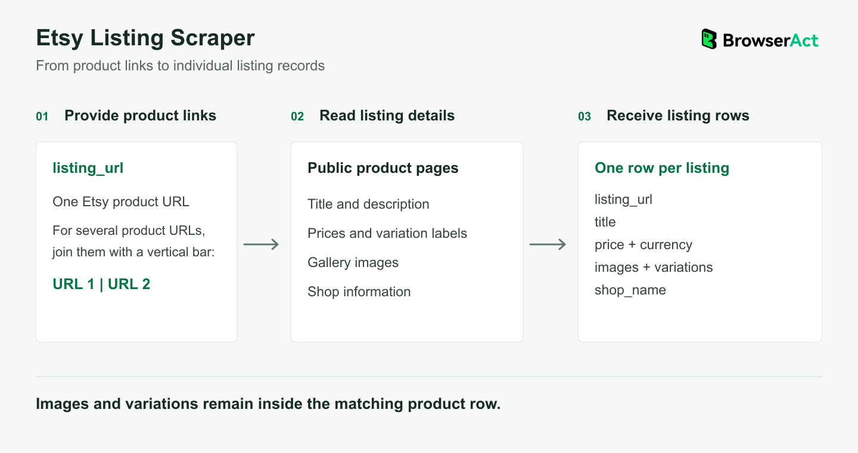Click the "price + currency" field
858x453 pixels.
643,244
